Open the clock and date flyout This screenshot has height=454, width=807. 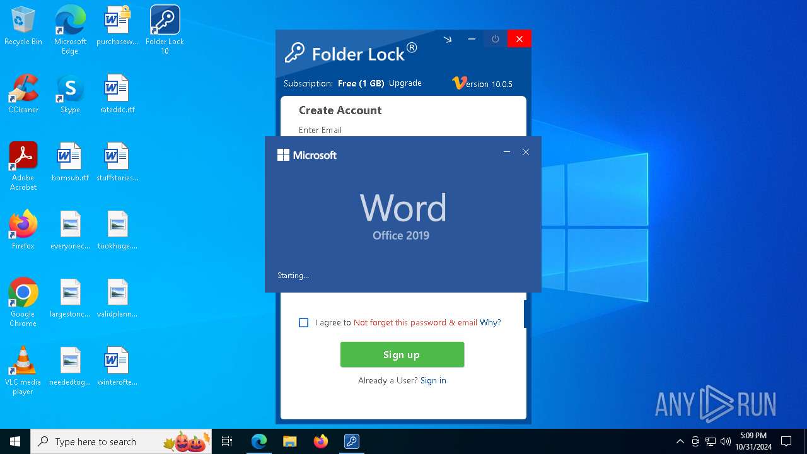[753, 441]
